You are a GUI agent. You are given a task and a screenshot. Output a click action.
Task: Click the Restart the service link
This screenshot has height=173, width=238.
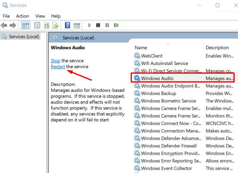coord(58,67)
